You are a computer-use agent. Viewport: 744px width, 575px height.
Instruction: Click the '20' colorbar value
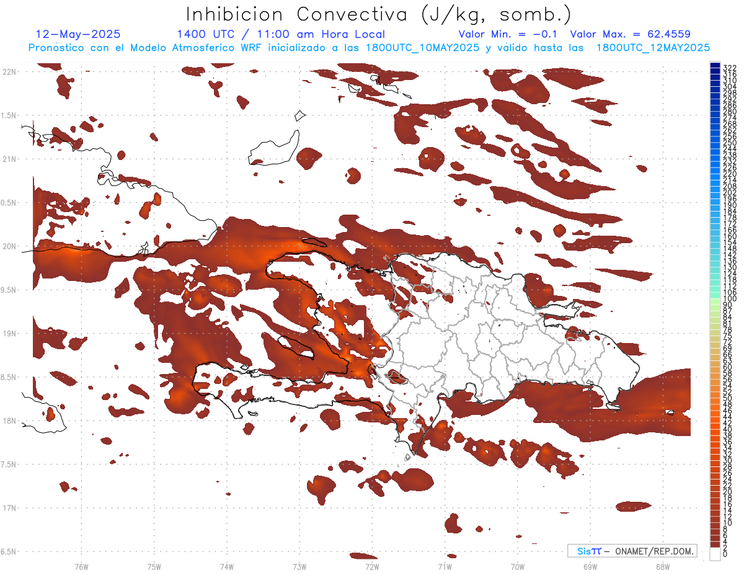(727, 492)
